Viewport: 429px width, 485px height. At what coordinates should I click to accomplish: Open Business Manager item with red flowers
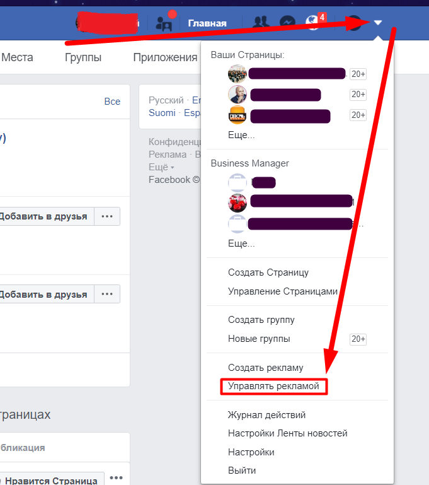click(x=290, y=202)
